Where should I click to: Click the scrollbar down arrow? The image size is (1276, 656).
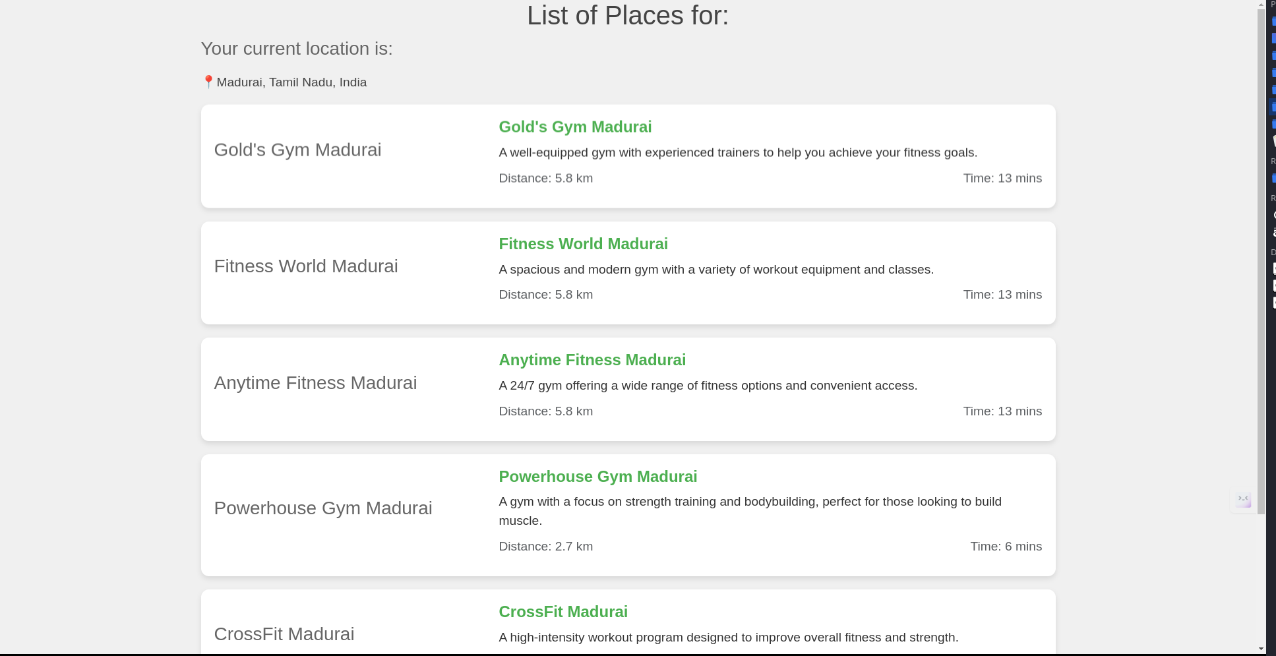(1261, 649)
